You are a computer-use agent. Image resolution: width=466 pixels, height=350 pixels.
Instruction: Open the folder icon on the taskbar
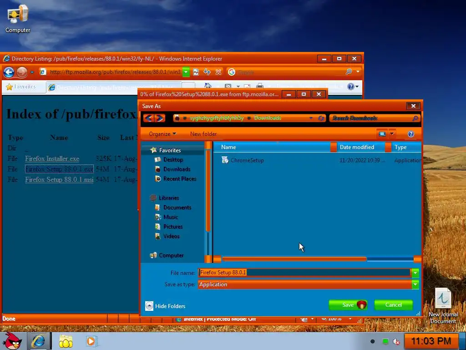(66, 341)
